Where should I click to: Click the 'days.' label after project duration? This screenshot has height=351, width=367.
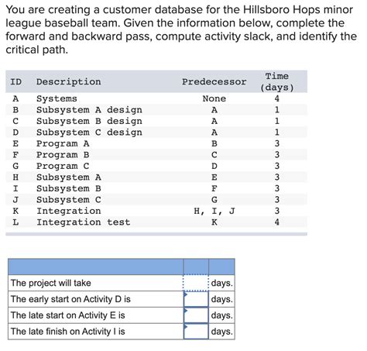coord(221,283)
